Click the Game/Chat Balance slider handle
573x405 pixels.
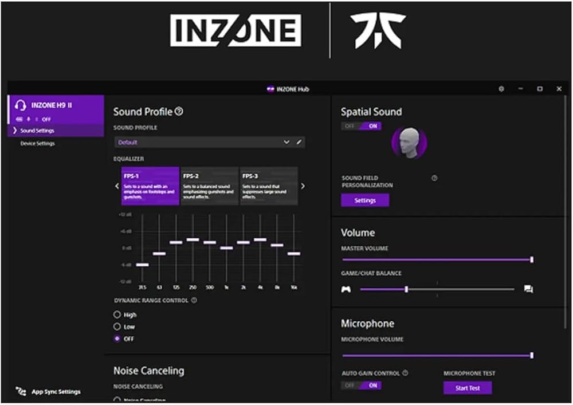406,289
